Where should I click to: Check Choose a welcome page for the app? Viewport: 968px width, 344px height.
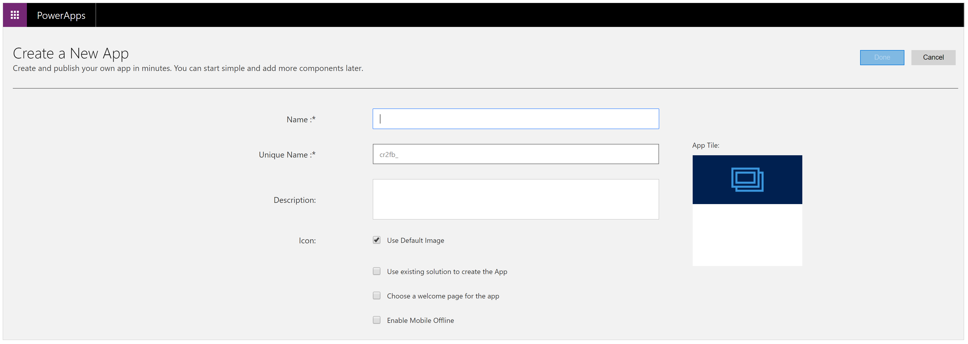[377, 295]
